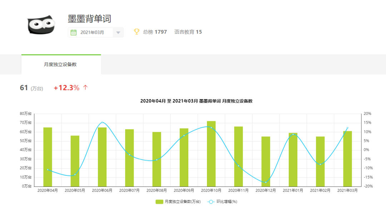
Task: Click the line data point for 2020年04月
Action: pyautogui.click(x=48, y=170)
